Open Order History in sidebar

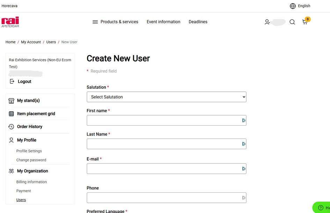30,127
